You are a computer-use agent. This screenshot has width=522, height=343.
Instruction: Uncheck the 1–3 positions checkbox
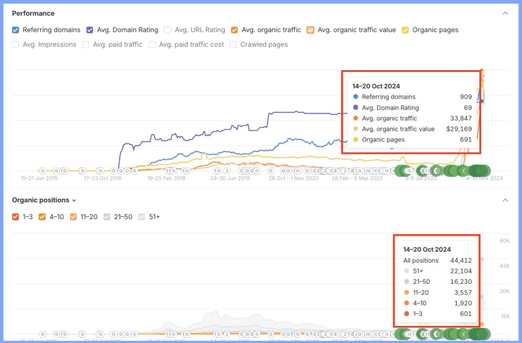click(x=16, y=217)
